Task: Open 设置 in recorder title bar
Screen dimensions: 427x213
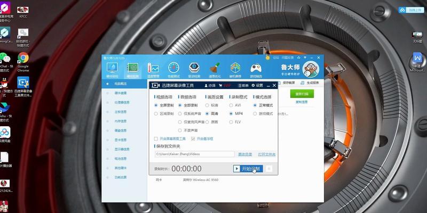Action: [257, 86]
